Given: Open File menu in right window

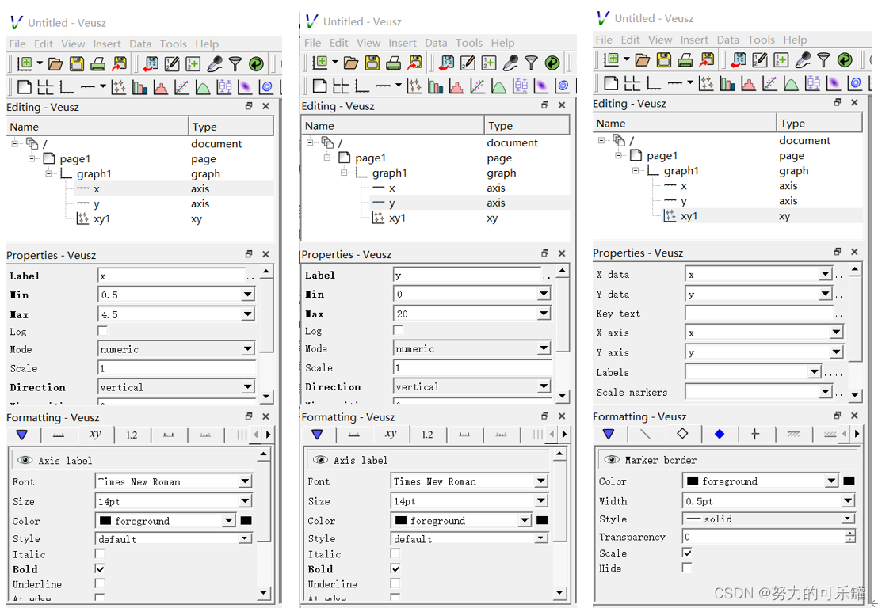Looking at the screenshot, I should (604, 40).
